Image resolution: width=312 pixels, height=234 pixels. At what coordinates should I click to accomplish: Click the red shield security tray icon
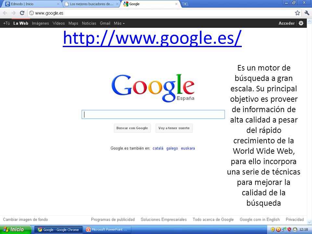[x=289, y=229]
